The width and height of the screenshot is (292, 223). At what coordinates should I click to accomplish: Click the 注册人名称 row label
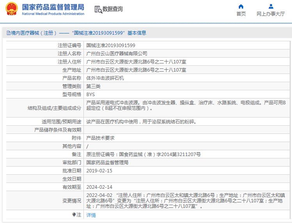(x=69, y=54)
